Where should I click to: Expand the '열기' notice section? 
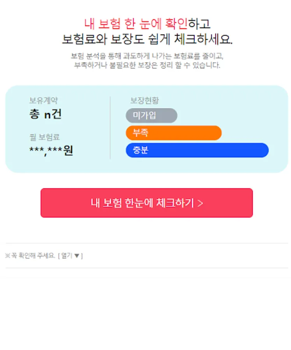71,255
